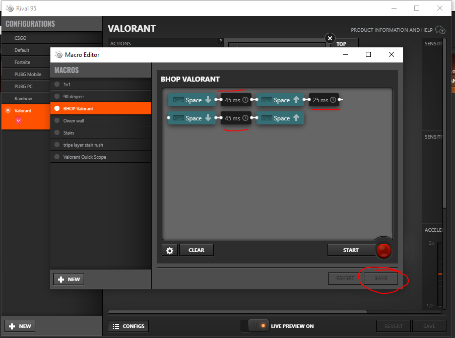The width and height of the screenshot is (455, 338).
Task: Click NEW macro button
Action: point(69,280)
